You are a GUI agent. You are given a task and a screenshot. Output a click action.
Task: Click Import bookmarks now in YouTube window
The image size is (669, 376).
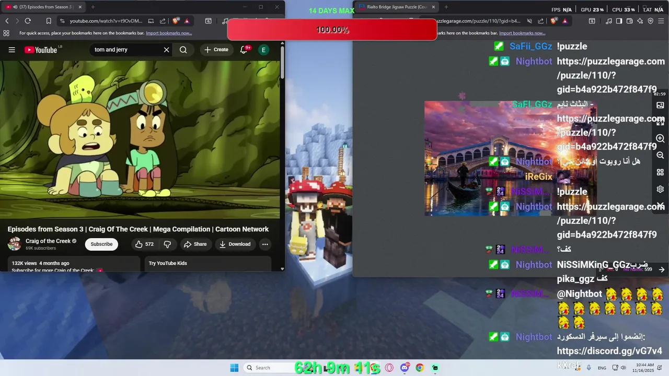(169, 33)
